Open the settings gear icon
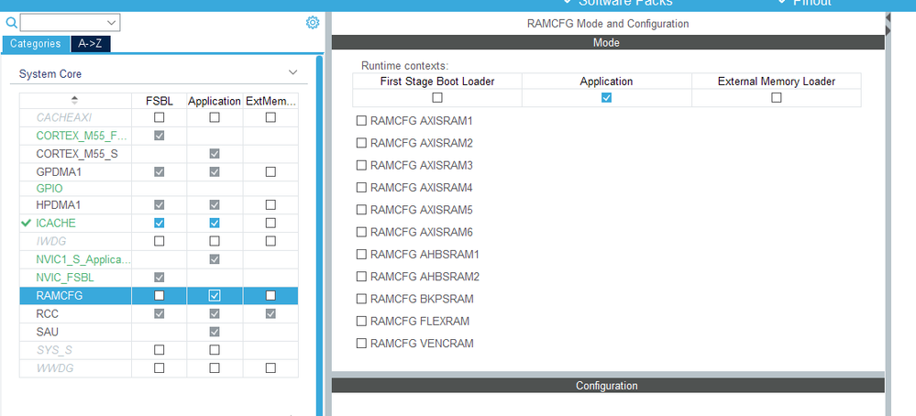This screenshot has height=416, width=916. pos(313,22)
